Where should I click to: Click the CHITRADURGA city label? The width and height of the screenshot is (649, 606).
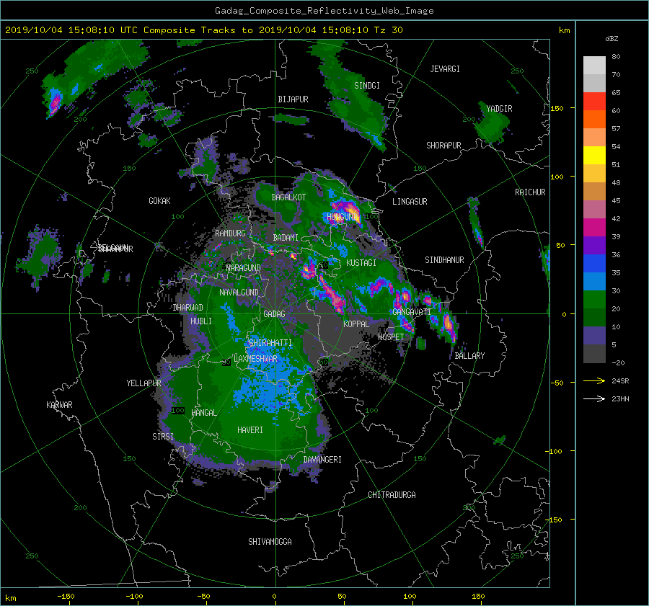tap(392, 495)
